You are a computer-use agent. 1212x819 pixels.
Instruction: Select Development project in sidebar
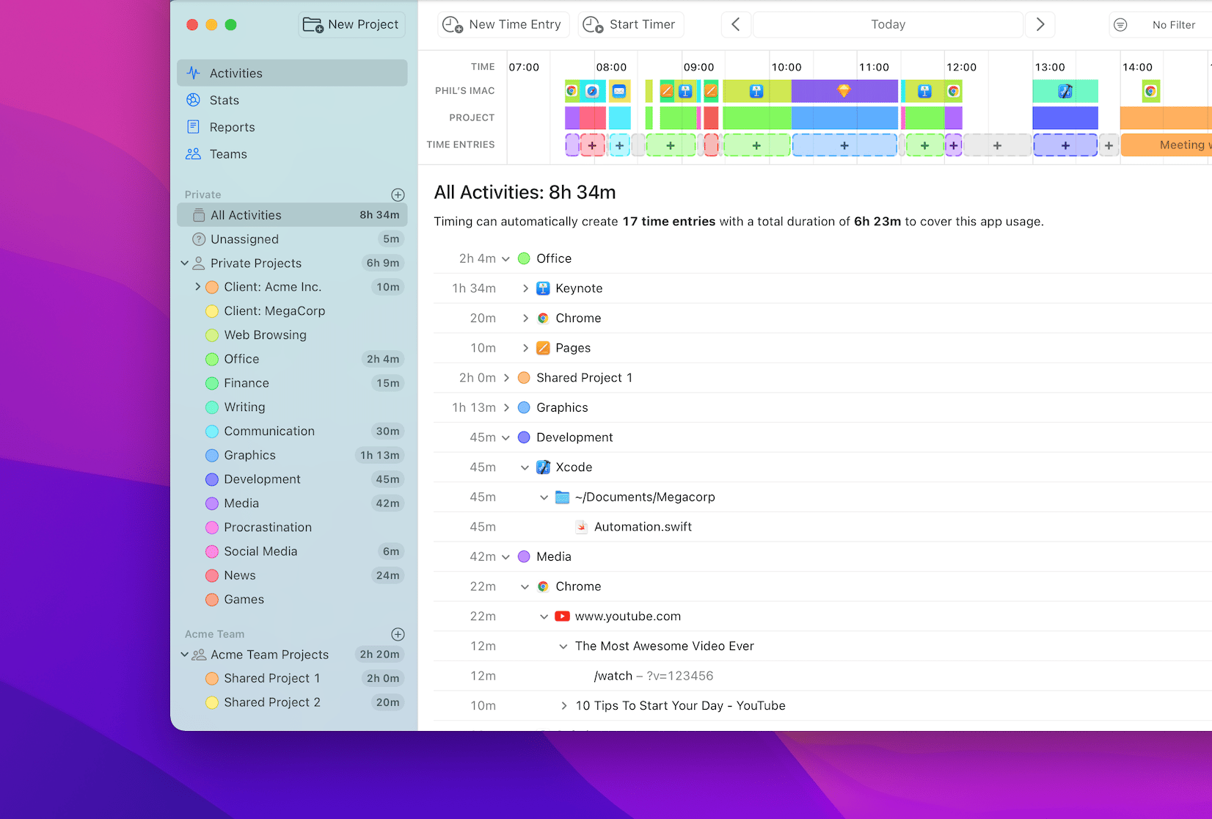(x=292, y=479)
